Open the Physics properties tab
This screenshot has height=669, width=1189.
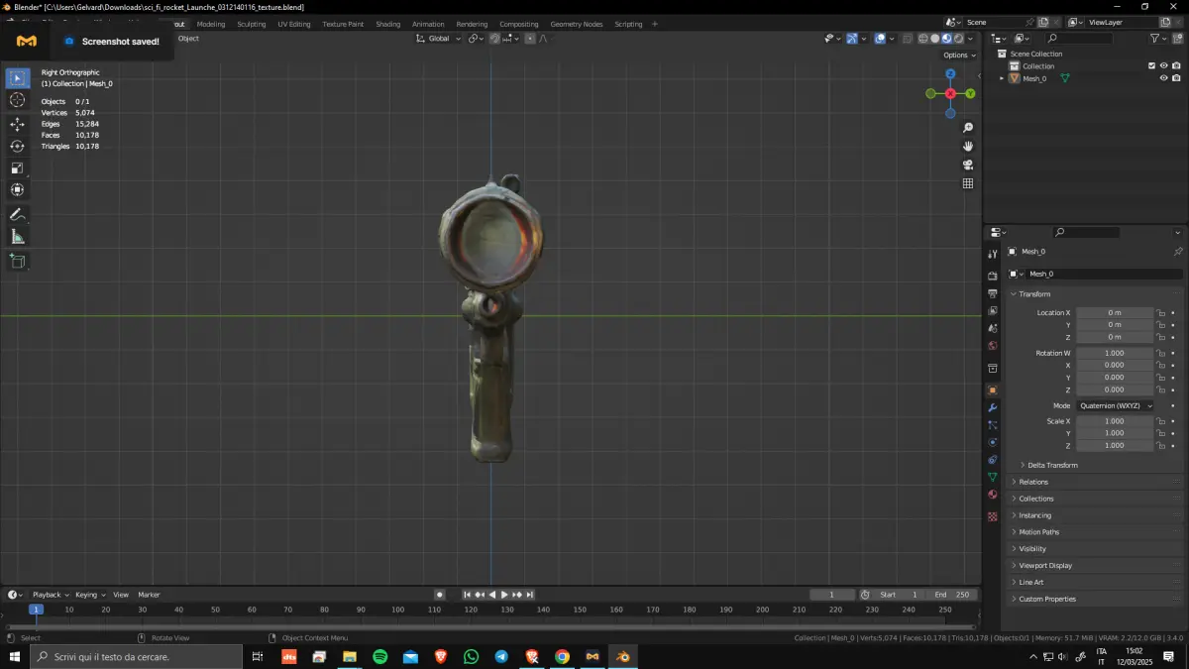coord(993,442)
